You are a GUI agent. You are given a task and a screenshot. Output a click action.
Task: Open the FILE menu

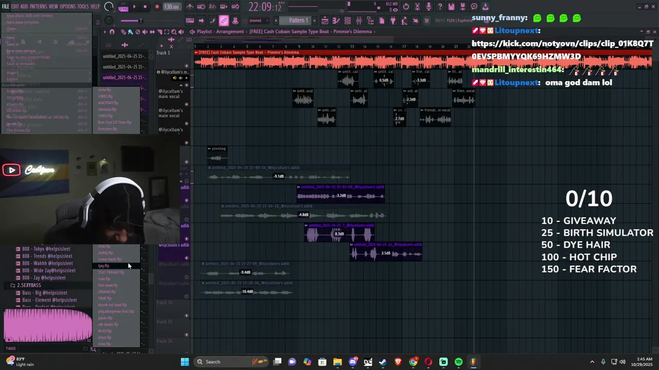pos(5,7)
